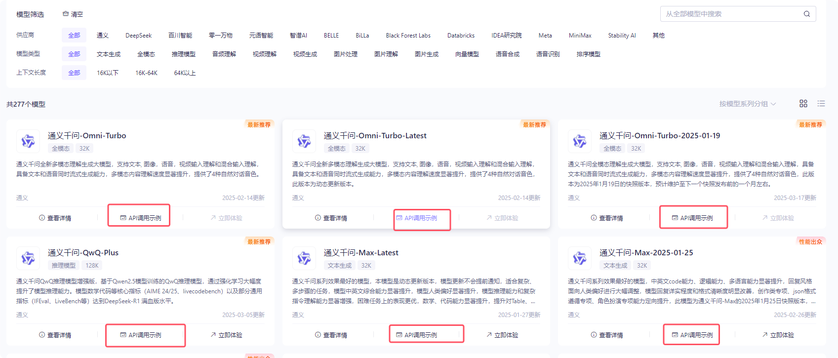Viewport: 838px width, 358px height.
Task: Open the 按模型系列分组 grouping dropdown
Action: pos(747,104)
